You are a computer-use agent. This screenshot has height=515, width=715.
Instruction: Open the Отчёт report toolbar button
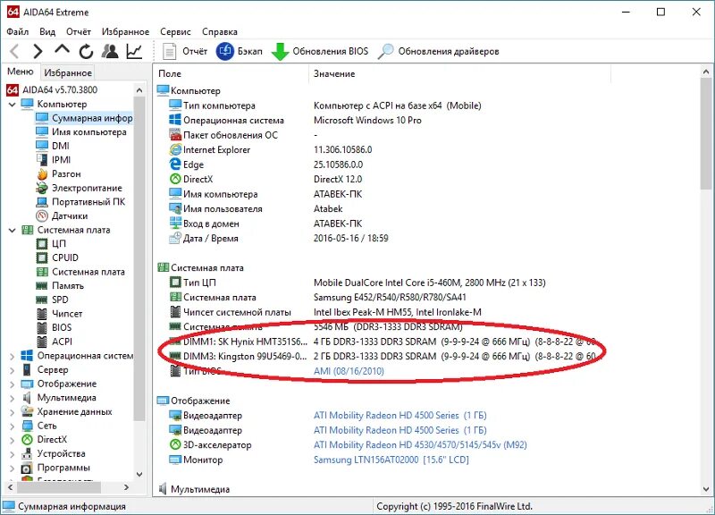185,51
